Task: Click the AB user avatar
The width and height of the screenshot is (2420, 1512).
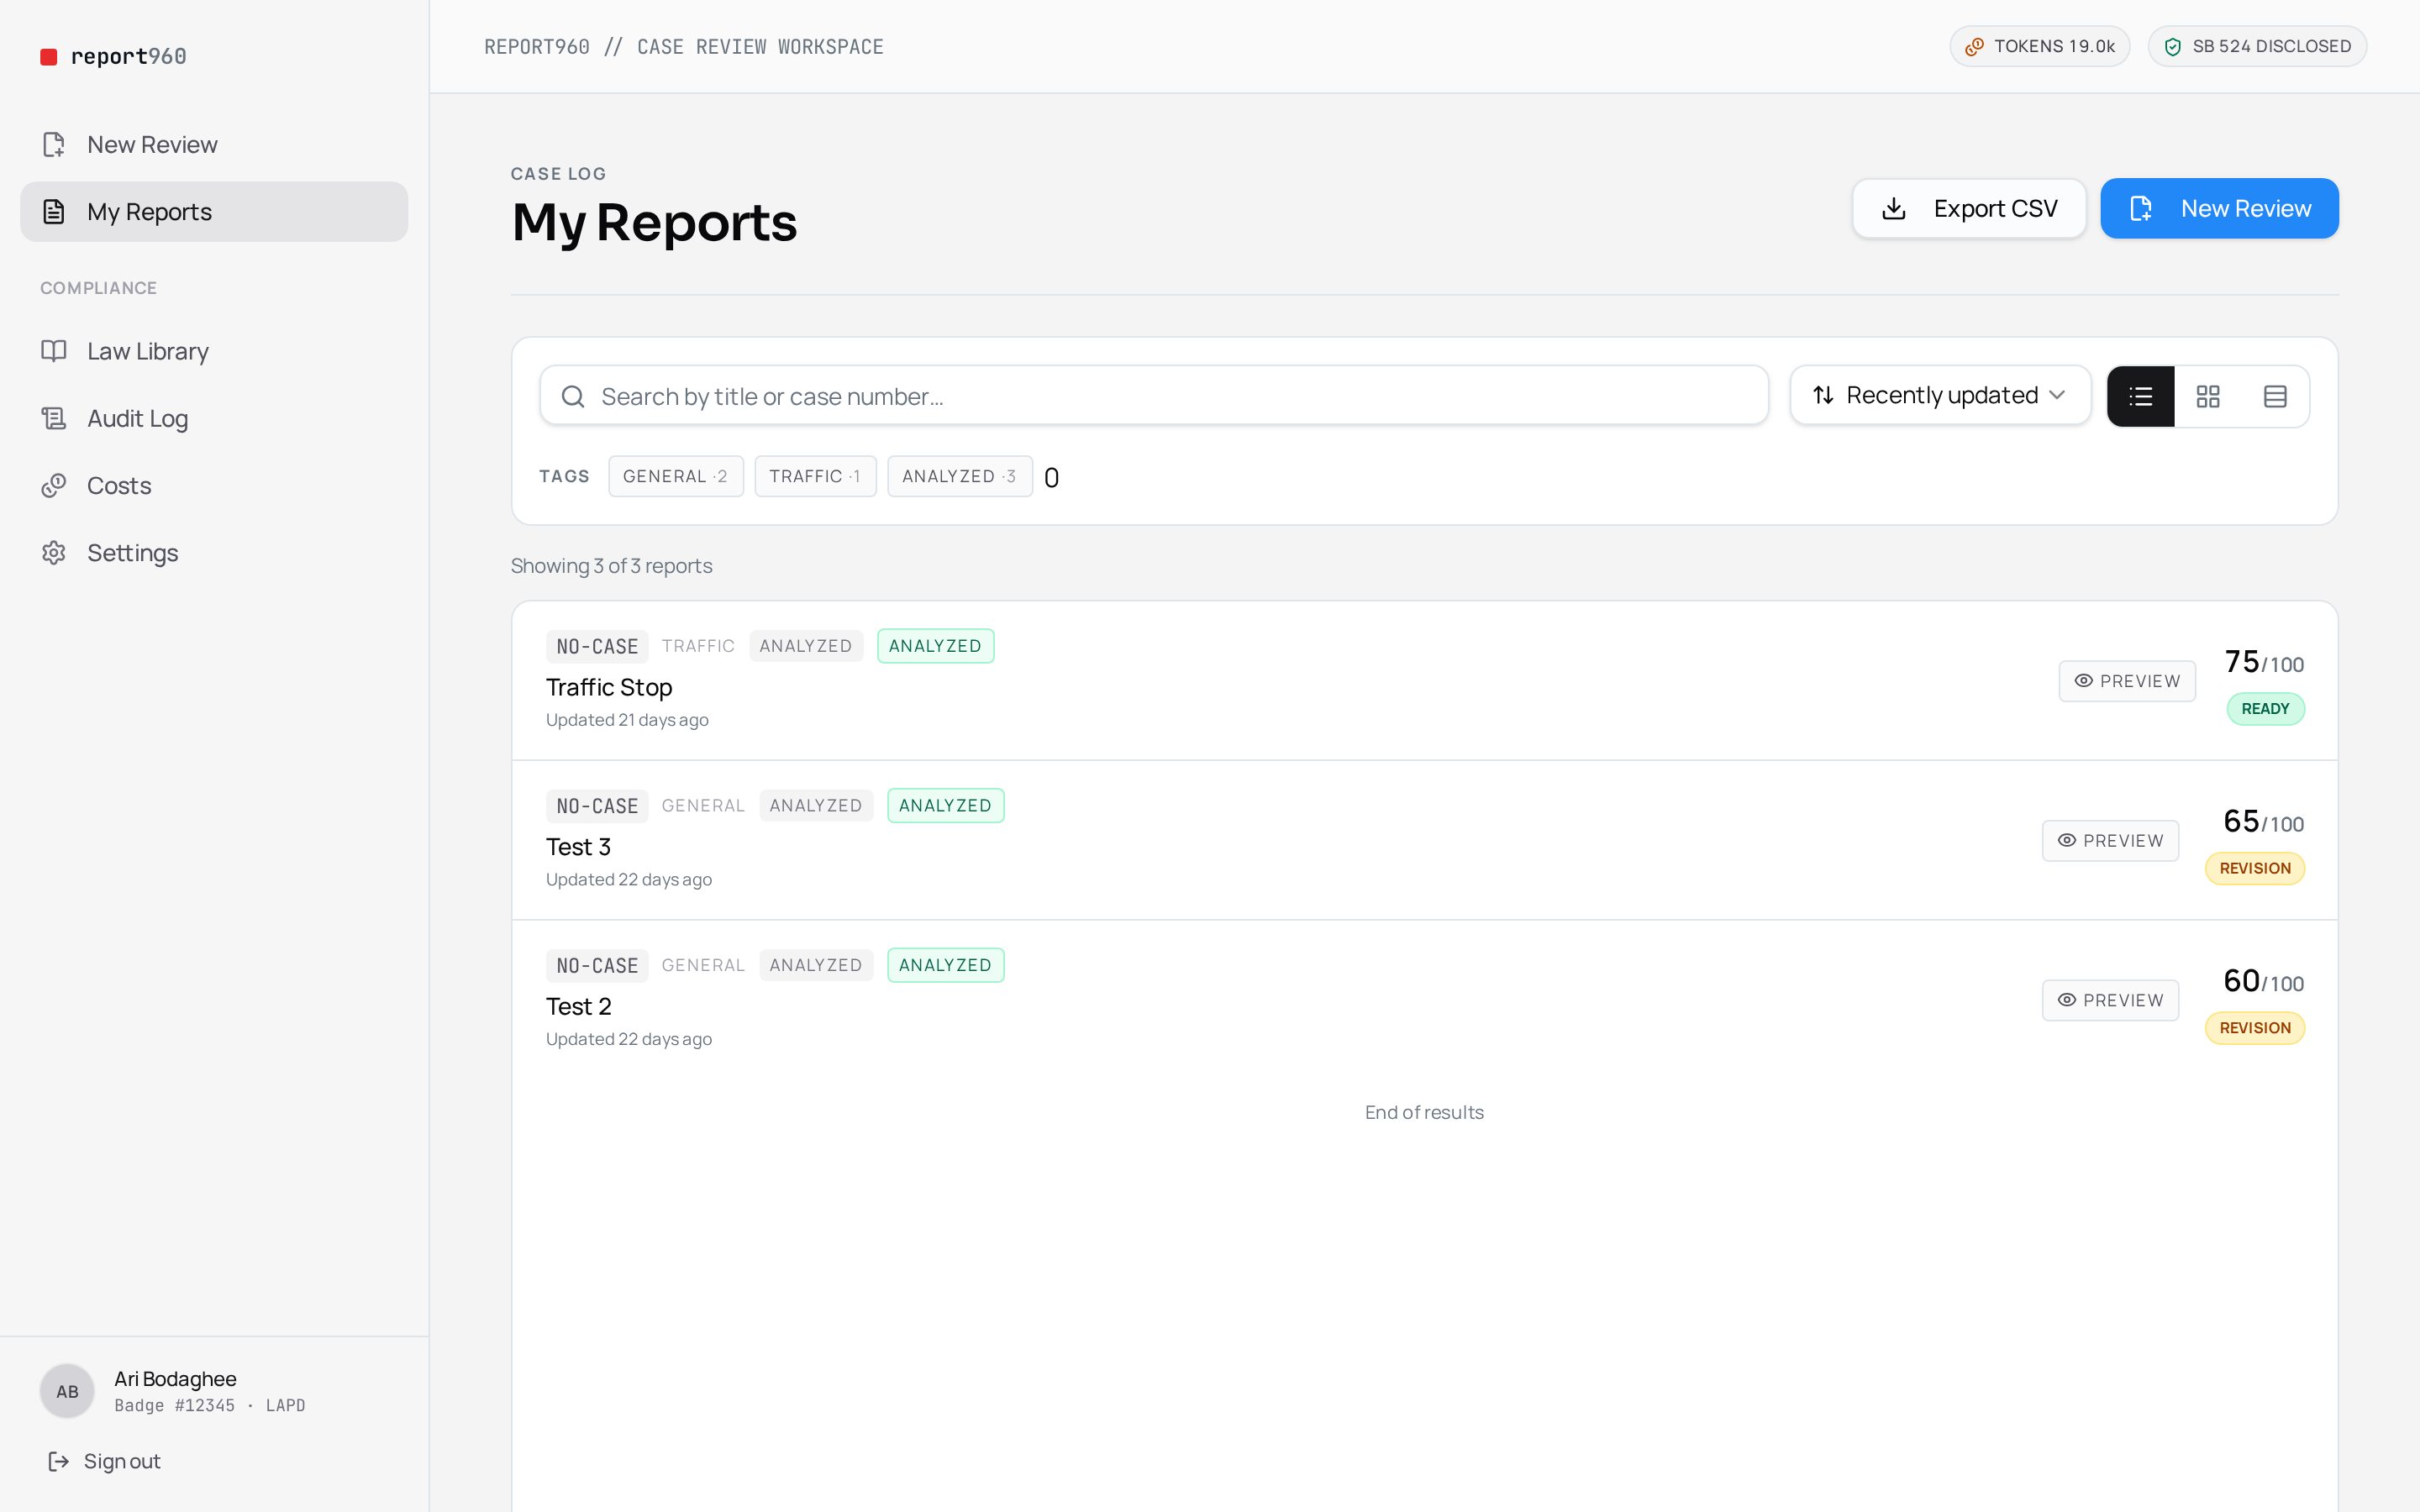Action: point(67,1391)
